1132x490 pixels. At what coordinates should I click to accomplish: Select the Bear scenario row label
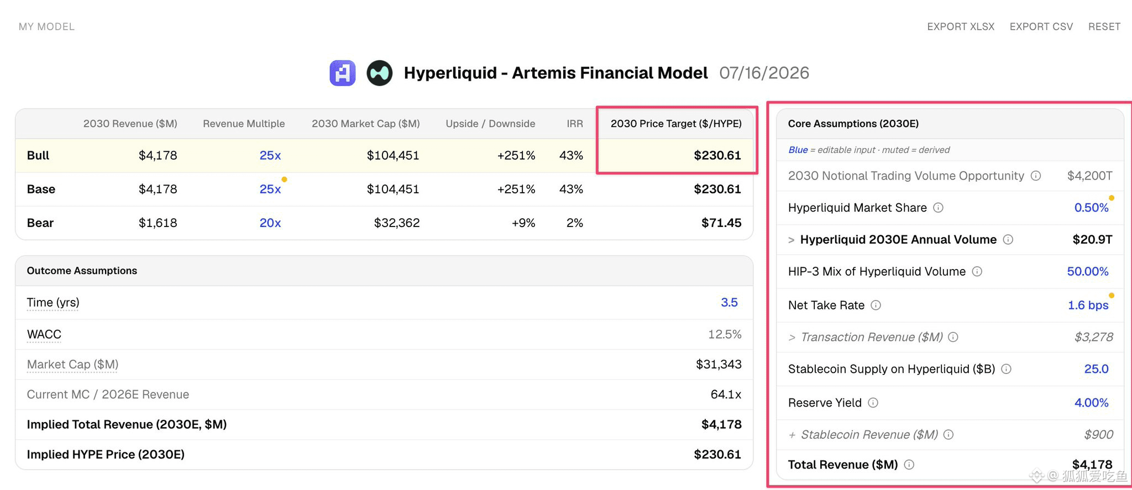(x=40, y=223)
